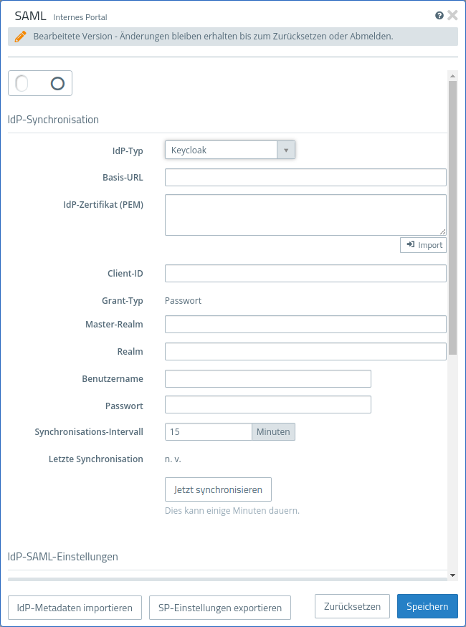Click the Passwort input field
466x627 pixels.
(x=267, y=405)
